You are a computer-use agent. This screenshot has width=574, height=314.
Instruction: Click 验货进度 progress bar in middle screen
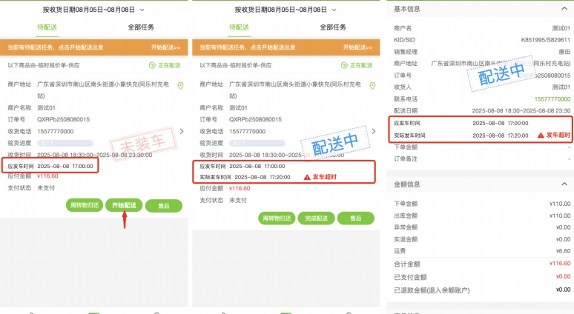pyautogui.click(x=257, y=143)
